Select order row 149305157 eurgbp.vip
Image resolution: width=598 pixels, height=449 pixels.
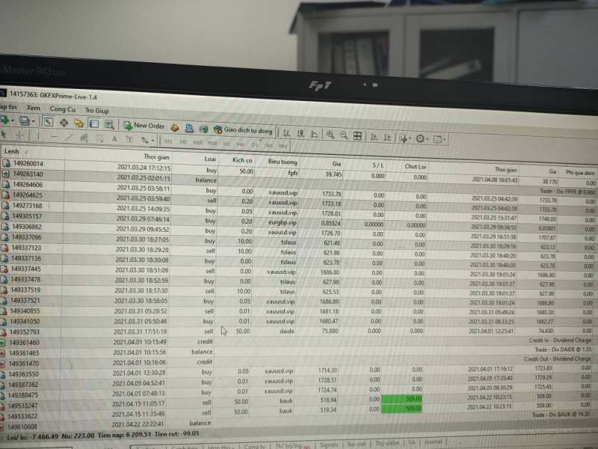(298, 222)
